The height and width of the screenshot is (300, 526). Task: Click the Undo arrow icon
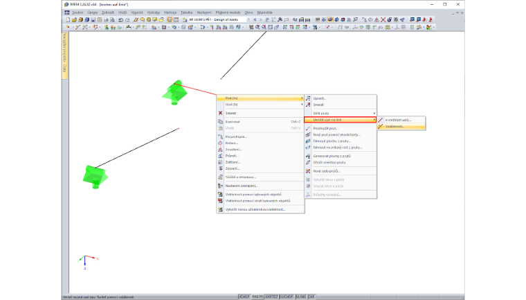click(x=120, y=20)
